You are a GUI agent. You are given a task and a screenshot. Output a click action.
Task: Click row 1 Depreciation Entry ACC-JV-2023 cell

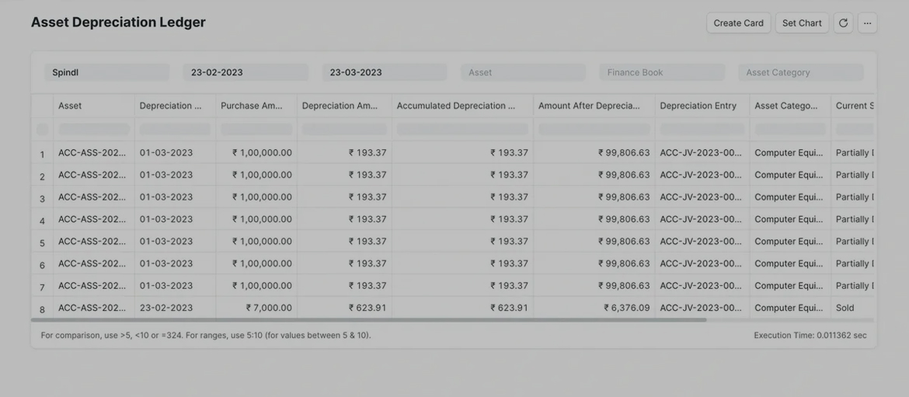[x=700, y=153]
